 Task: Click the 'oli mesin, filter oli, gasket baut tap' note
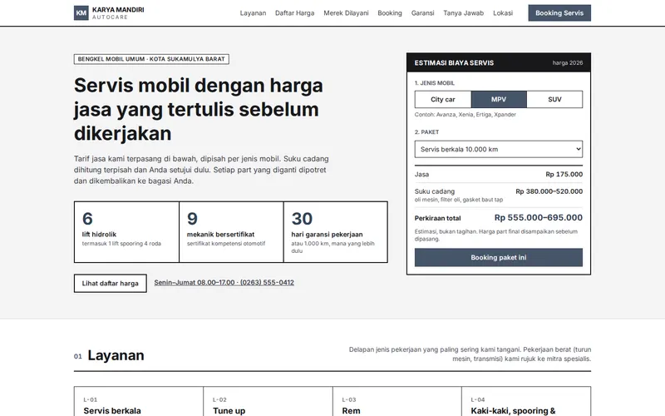click(x=459, y=200)
